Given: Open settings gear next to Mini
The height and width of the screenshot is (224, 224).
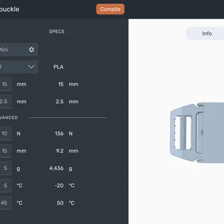Looking at the screenshot, I should [31, 49].
